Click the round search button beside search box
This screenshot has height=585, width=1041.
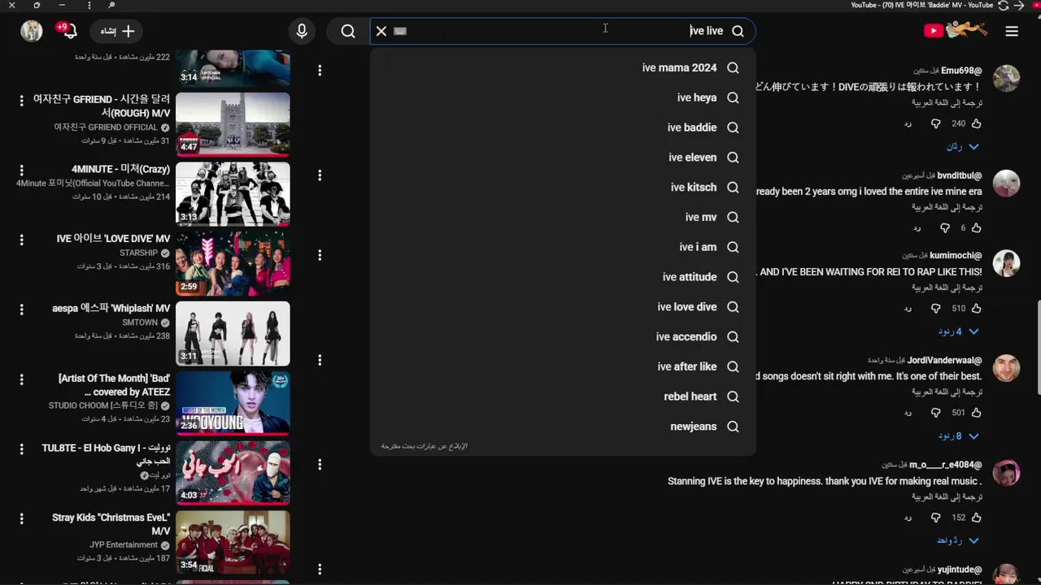coord(348,31)
